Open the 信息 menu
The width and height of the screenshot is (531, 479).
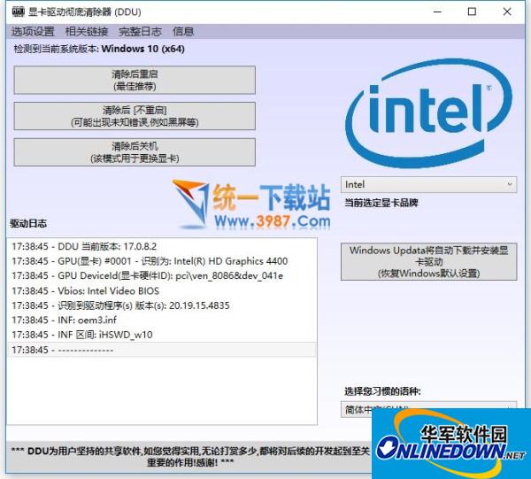coord(183,32)
